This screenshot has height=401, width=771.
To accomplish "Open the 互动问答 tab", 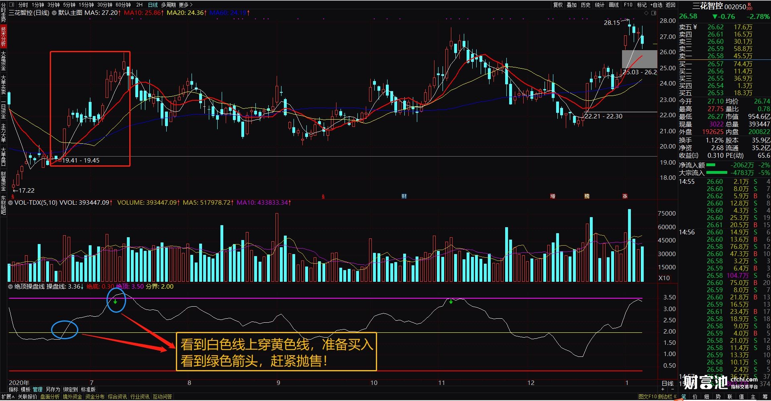I will click(162, 397).
